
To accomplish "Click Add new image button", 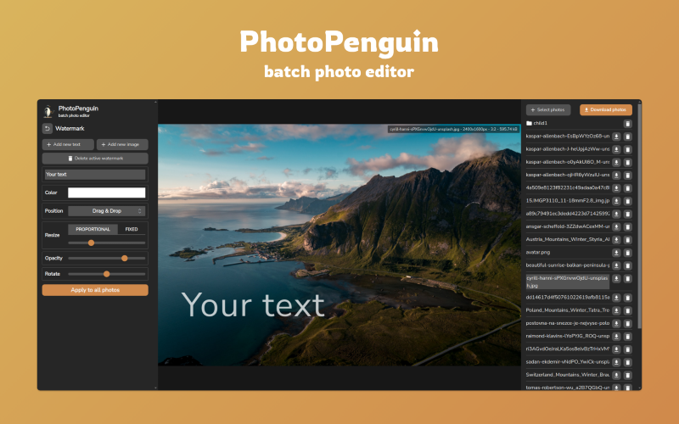I will (x=122, y=144).
